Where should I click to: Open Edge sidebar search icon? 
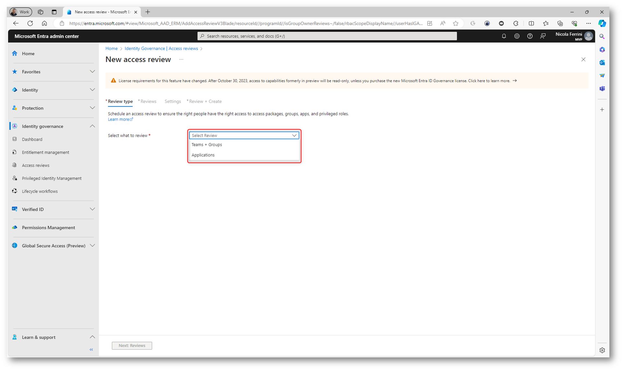coord(602,37)
